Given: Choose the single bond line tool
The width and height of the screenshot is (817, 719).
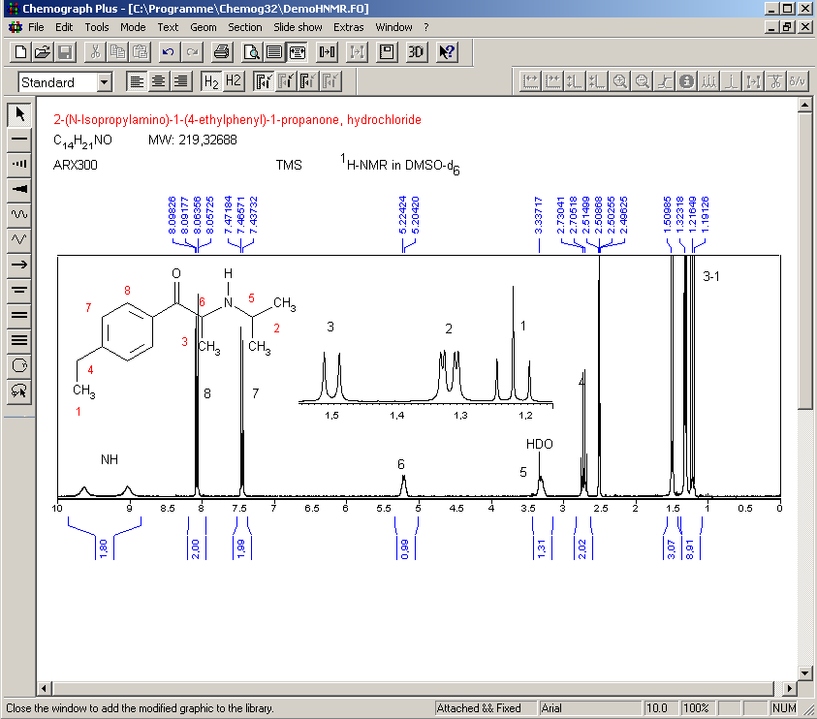Looking at the screenshot, I should click(19, 140).
